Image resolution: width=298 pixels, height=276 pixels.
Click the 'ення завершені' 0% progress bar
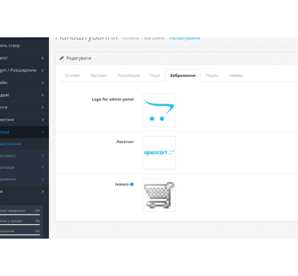click(x=20, y=214)
